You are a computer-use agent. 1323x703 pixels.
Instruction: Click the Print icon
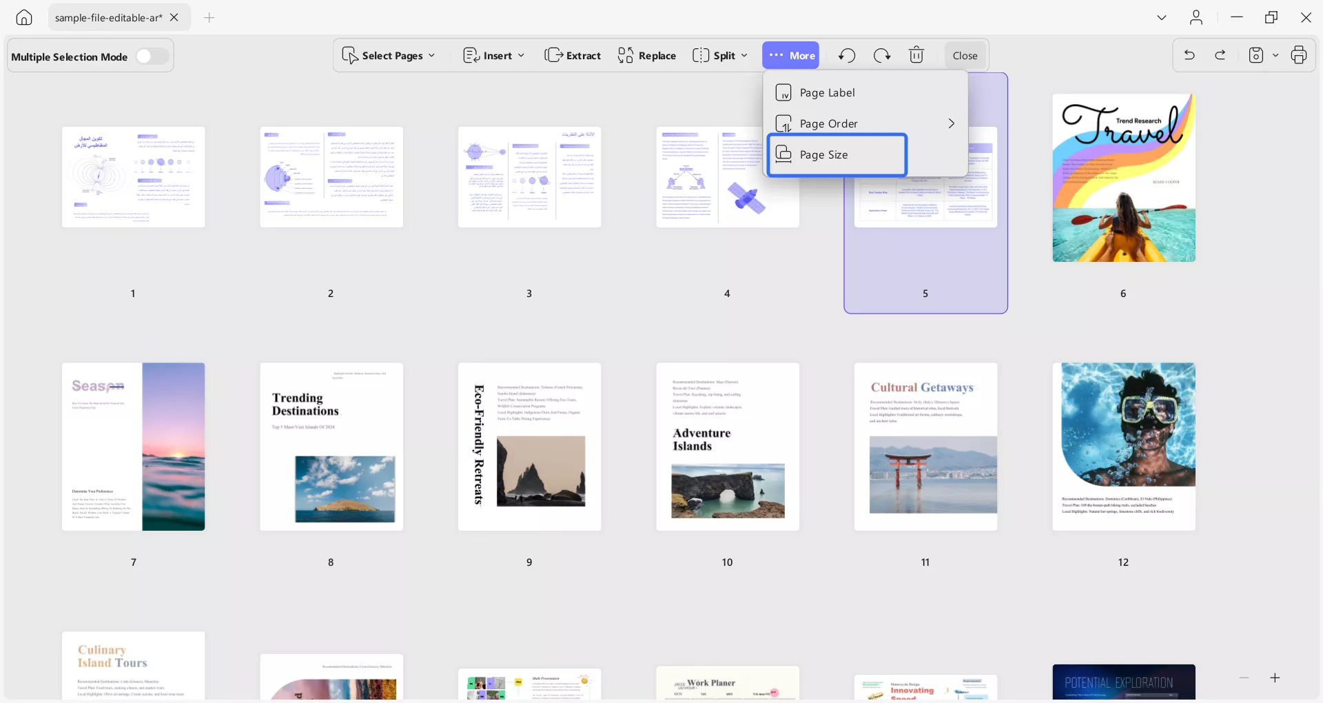click(x=1299, y=55)
